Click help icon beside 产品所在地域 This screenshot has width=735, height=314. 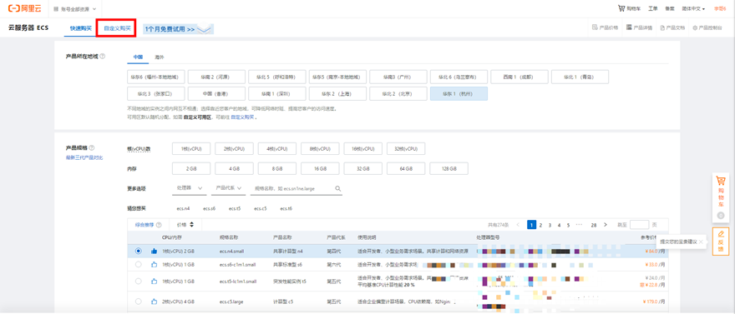point(103,56)
